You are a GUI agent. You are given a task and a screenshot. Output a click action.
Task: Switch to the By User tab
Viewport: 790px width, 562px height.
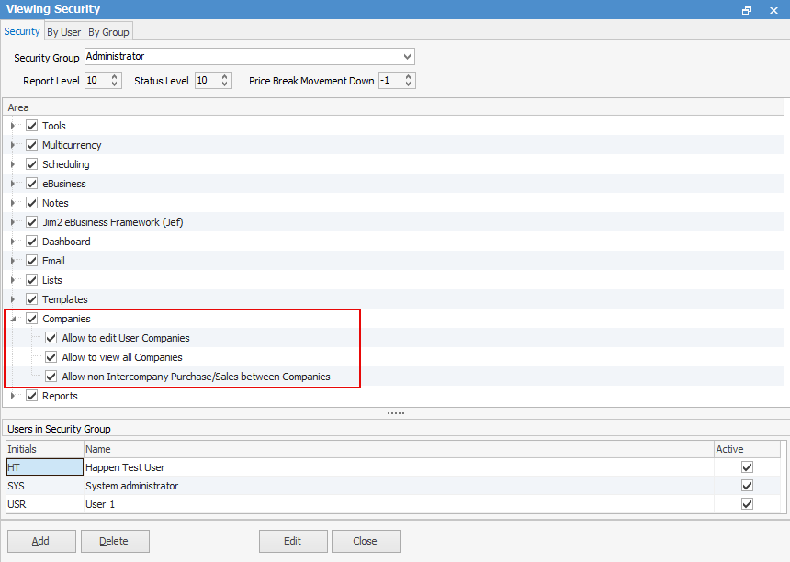(x=64, y=32)
